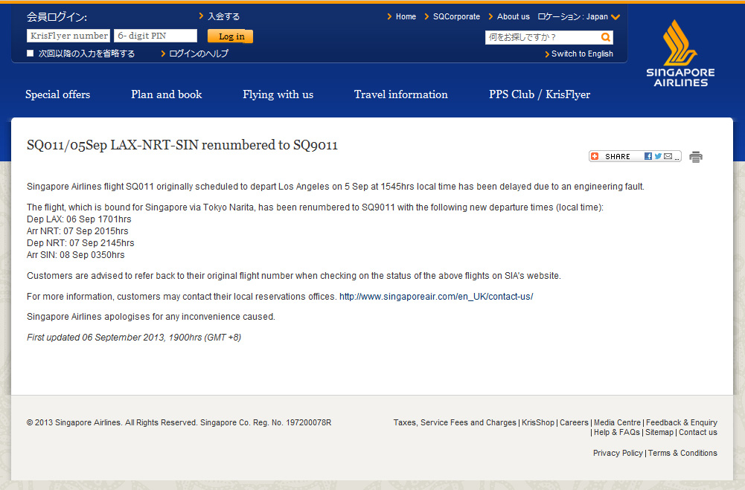
Task: Open Careers footer link
Action: [x=574, y=422]
